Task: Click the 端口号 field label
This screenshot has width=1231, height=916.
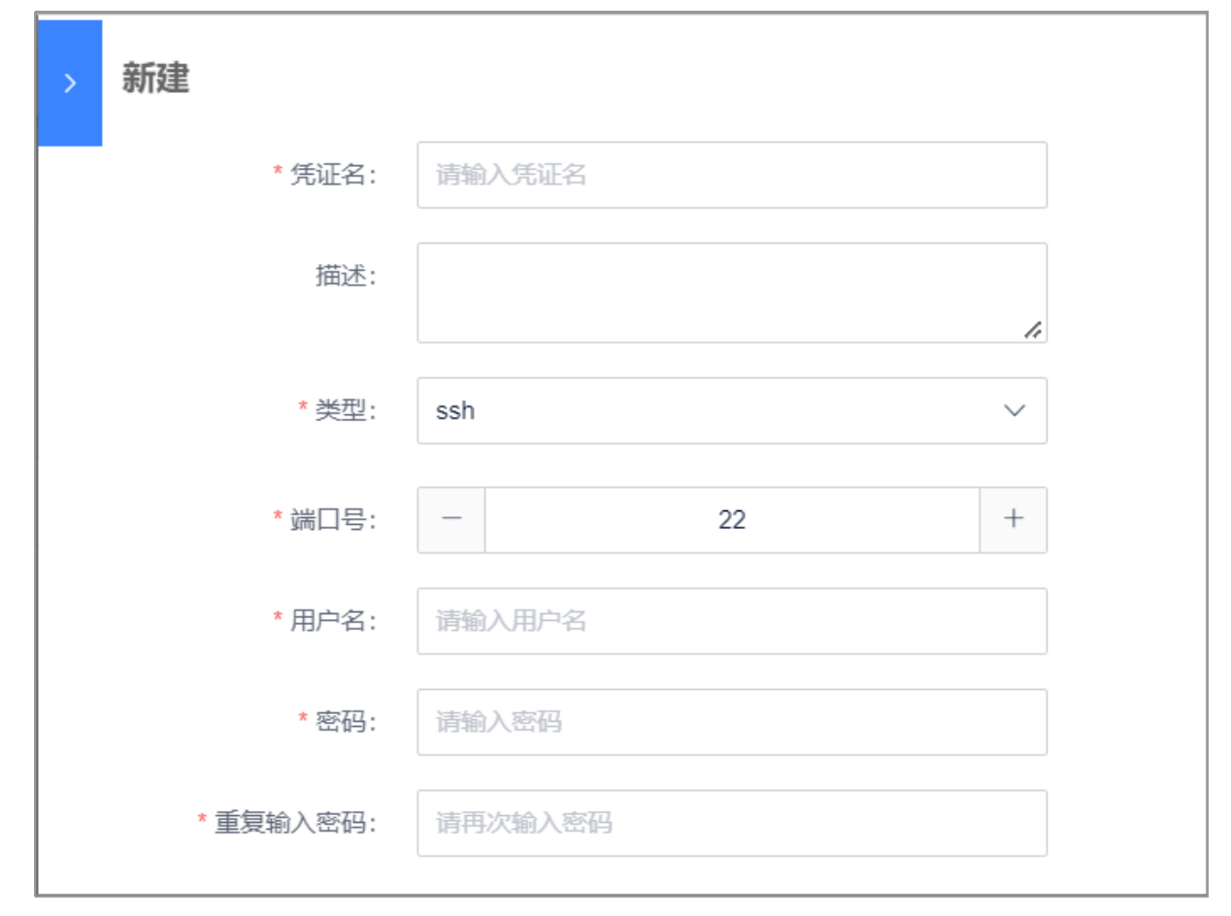Action: pyautogui.click(x=333, y=520)
